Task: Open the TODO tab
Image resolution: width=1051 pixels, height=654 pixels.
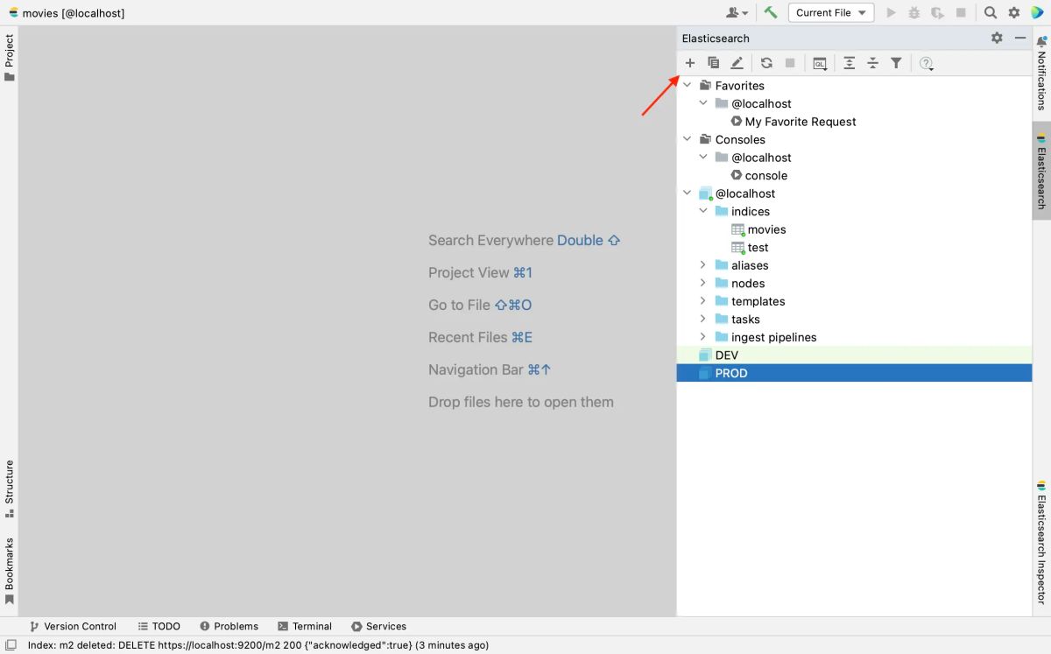Action: click(x=159, y=626)
